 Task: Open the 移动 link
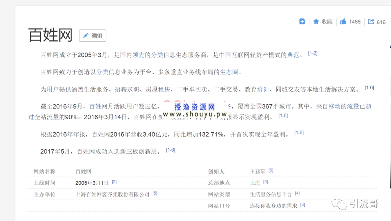[335, 106]
